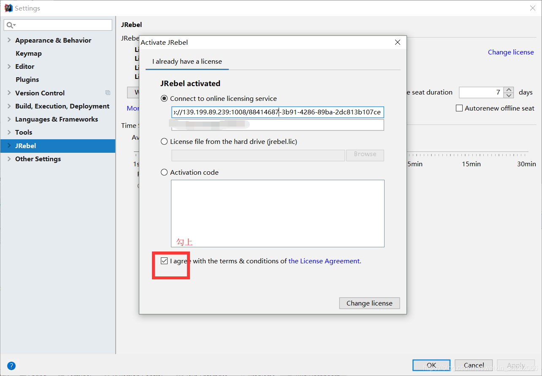Enable Autorenew offline seat checkbox

pos(459,108)
